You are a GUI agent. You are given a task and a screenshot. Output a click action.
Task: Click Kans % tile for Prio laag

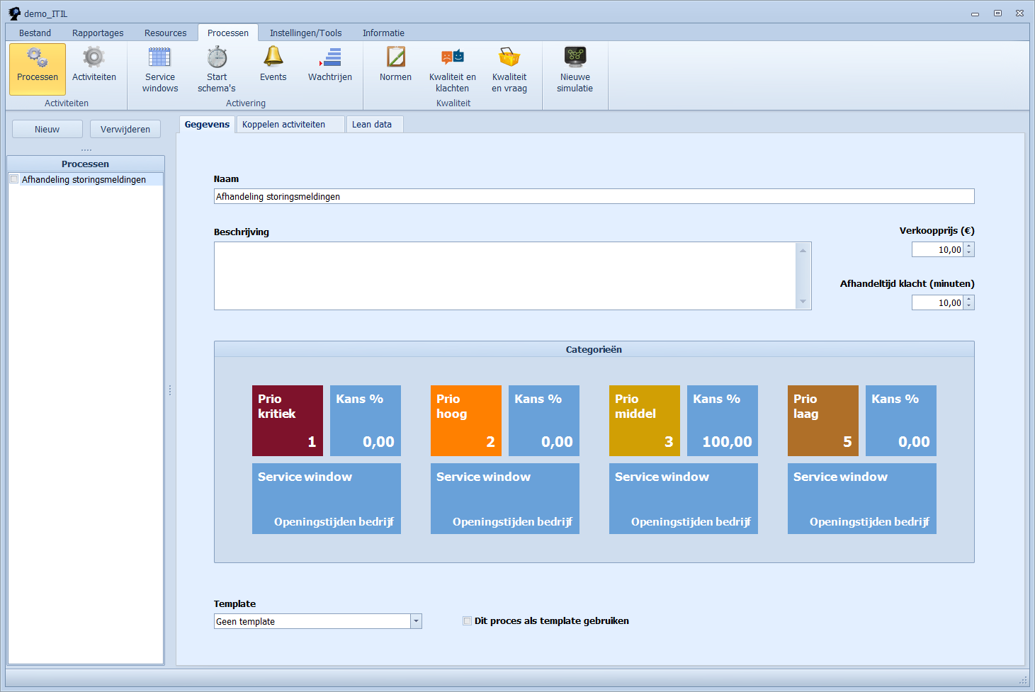[x=901, y=421]
